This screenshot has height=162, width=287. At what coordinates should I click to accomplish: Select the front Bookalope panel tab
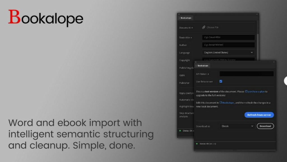pyautogui.click(x=203, y=66)
